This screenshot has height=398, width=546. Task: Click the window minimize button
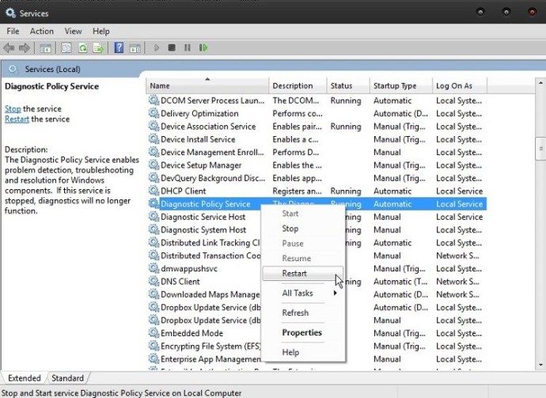coord(480,13)
